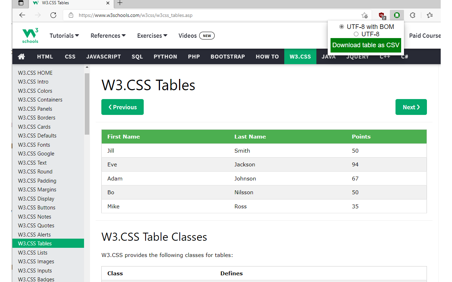This screenshot has width=452, height=282.
Task: Click the Next page button
Action: tap(411, 107)
